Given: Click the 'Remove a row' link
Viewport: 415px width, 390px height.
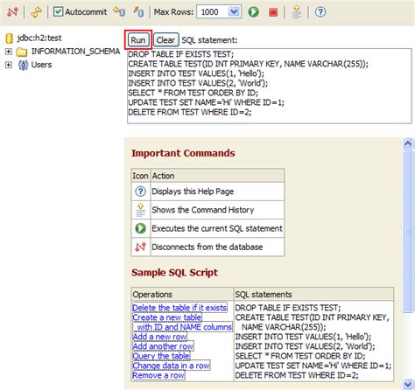Looking at the screenshot, I should click(x=158, y=375).
